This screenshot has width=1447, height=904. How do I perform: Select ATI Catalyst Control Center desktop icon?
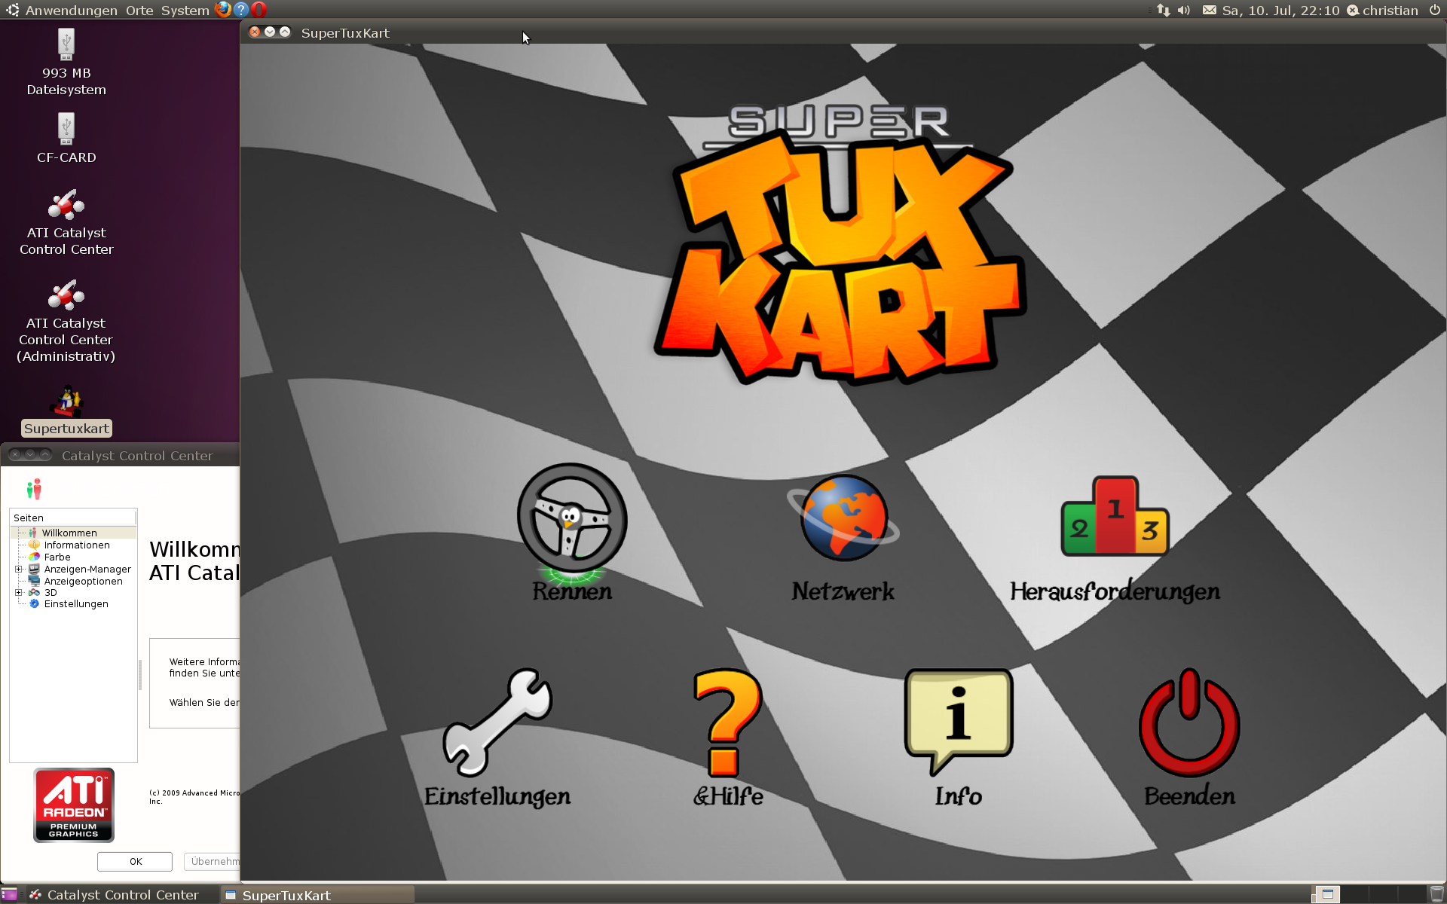pyautogui.click(x=66, y=223)
